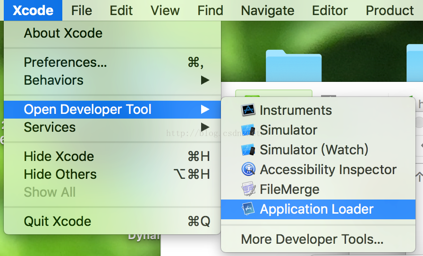
Task: Open Preferences… from the Xcode menu
Action: click(x=65, y=63)
